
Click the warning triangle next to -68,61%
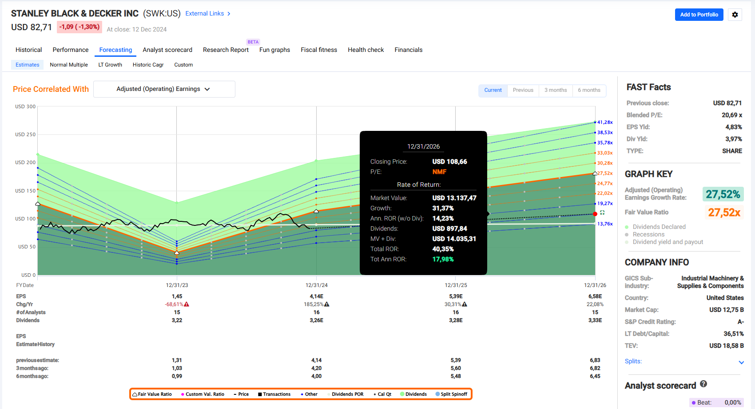coord(187,304)
